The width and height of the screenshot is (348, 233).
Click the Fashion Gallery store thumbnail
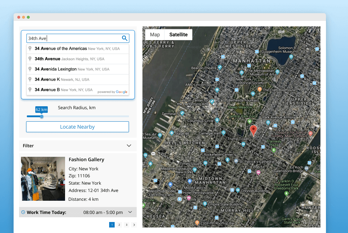point(43,179)
